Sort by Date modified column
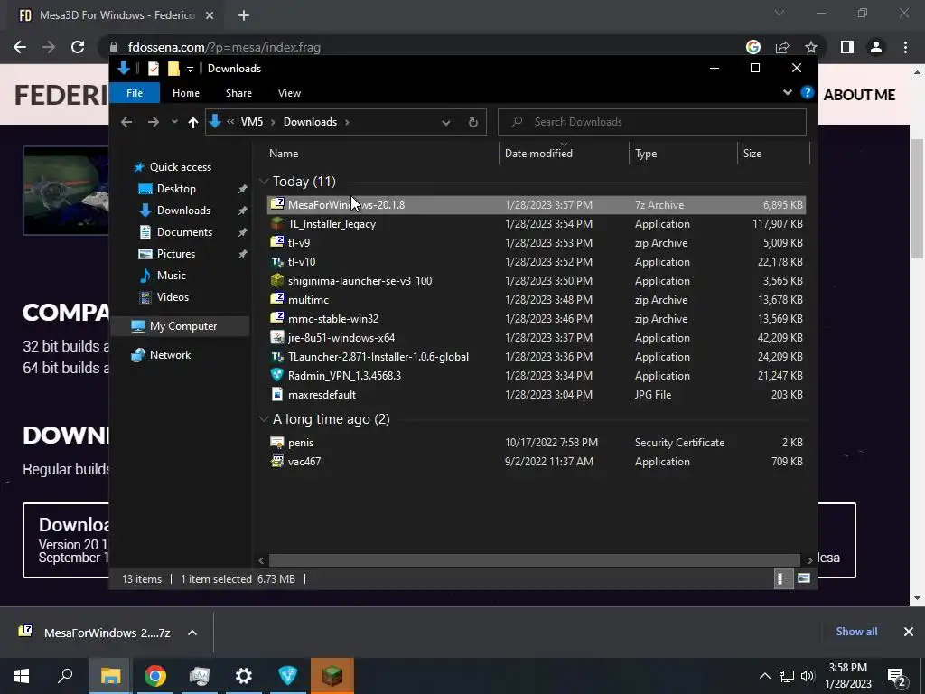925x694 pixels. click(564, 154)
